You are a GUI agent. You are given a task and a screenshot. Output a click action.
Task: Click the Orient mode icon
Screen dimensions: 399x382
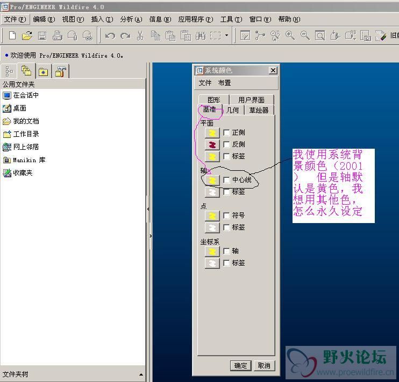[275, 36]
